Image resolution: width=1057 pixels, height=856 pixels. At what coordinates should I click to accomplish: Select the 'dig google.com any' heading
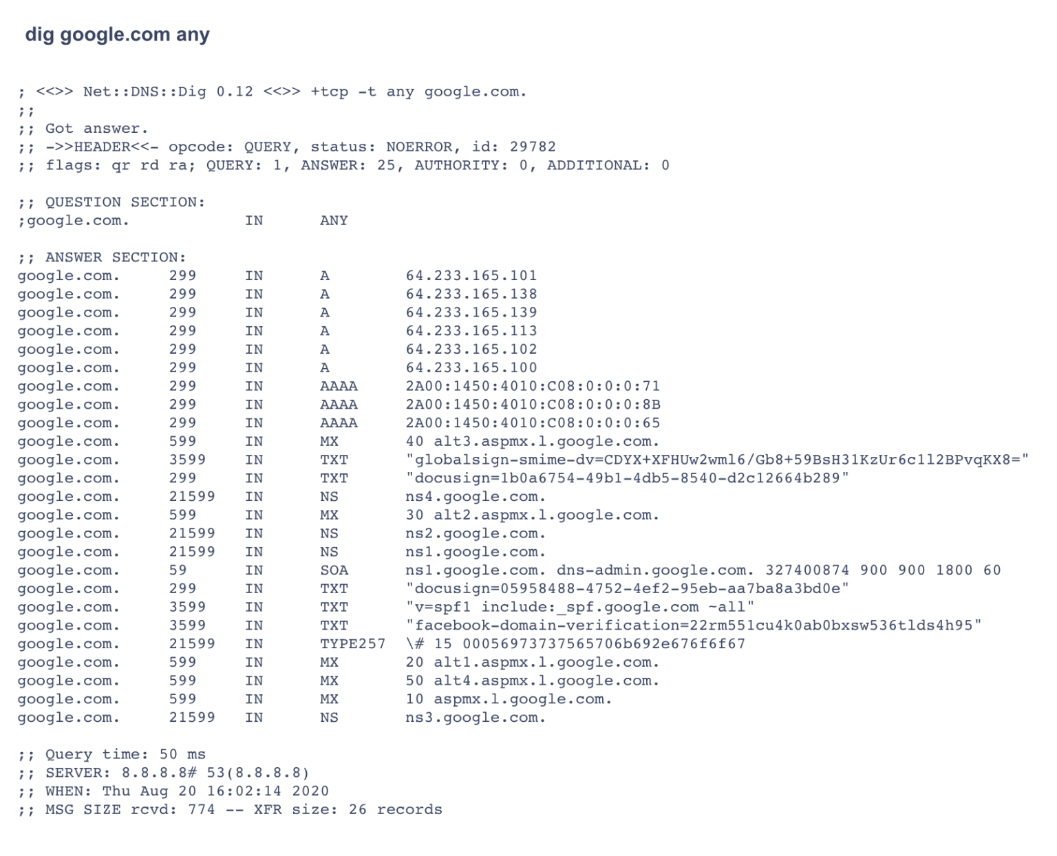tap(117, 34)
